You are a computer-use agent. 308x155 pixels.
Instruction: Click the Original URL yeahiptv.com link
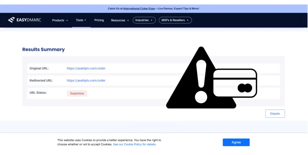86,68
